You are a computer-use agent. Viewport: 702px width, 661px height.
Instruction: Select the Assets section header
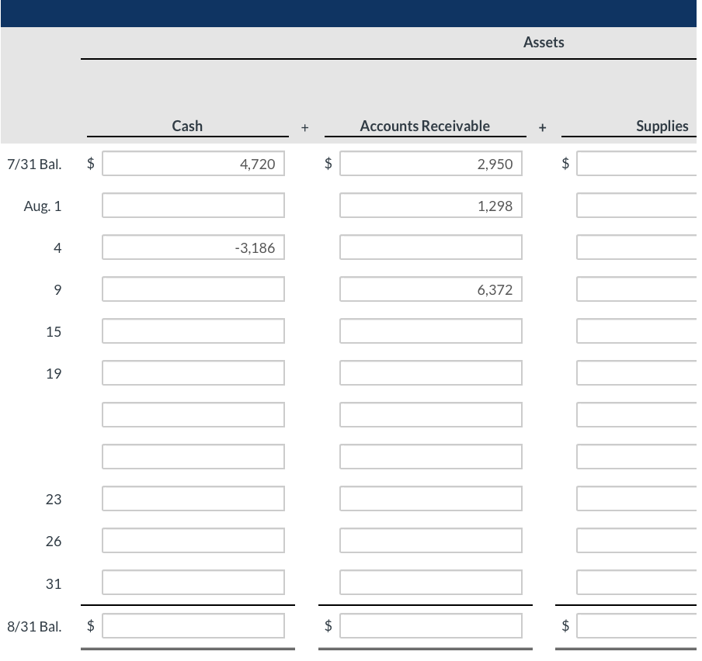pos(543,42)
